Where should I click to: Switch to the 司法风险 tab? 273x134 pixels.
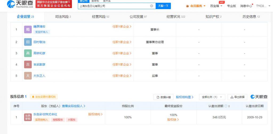(63, 17)
